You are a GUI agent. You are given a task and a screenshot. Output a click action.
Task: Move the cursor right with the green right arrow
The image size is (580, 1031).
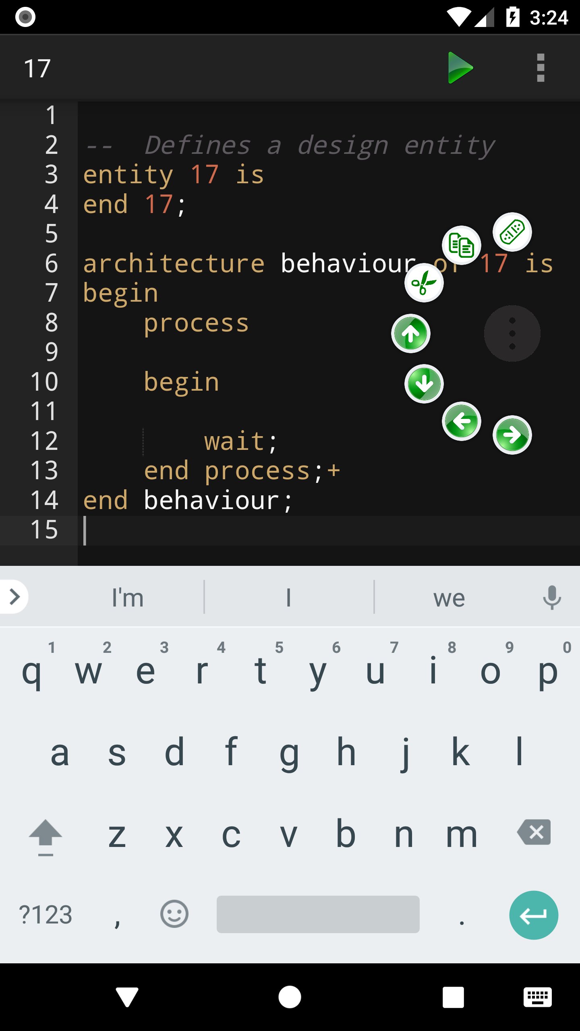(512, 435)
